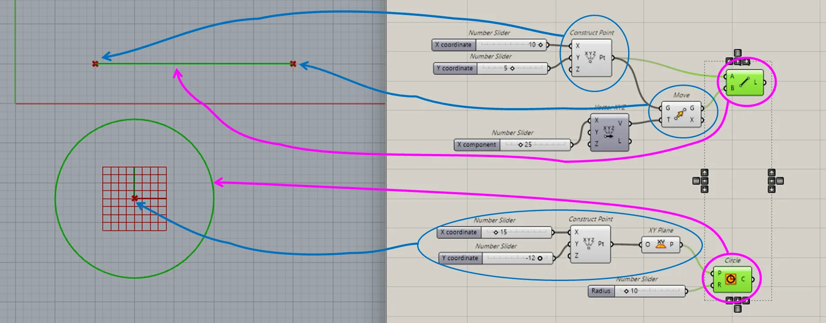Click the top Construct Point component icon

590,58
